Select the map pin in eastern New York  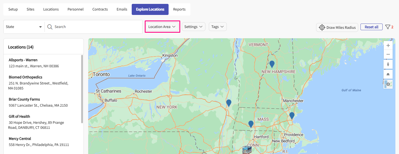point(229,103)
